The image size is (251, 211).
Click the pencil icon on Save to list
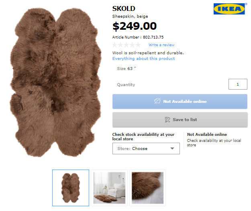pos(167,119)
